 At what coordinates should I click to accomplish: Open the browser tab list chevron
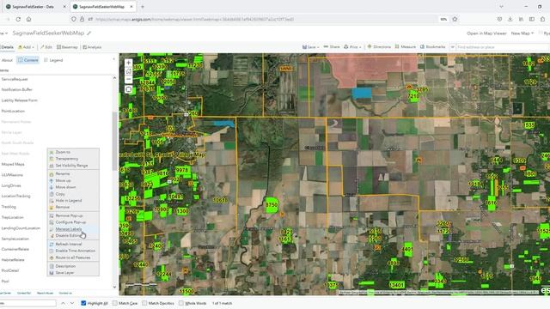pyautogui.click(x=501, y=7)
